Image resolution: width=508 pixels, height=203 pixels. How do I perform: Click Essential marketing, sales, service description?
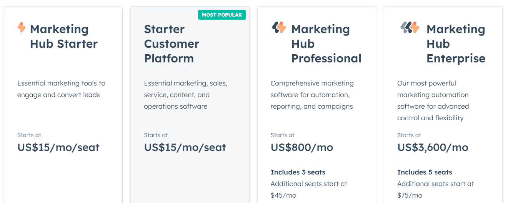click(x=186, y=95)
